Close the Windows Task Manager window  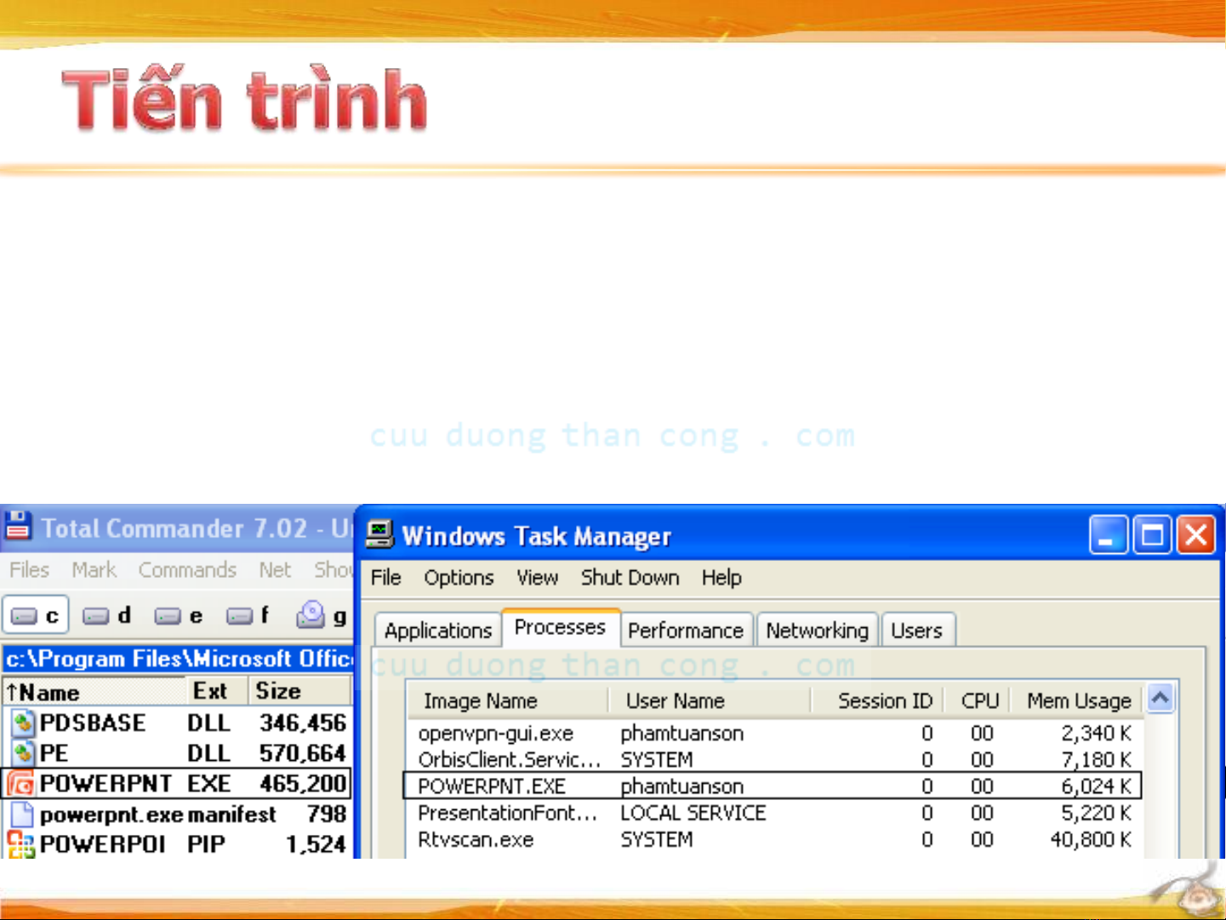click(1196, 535)
